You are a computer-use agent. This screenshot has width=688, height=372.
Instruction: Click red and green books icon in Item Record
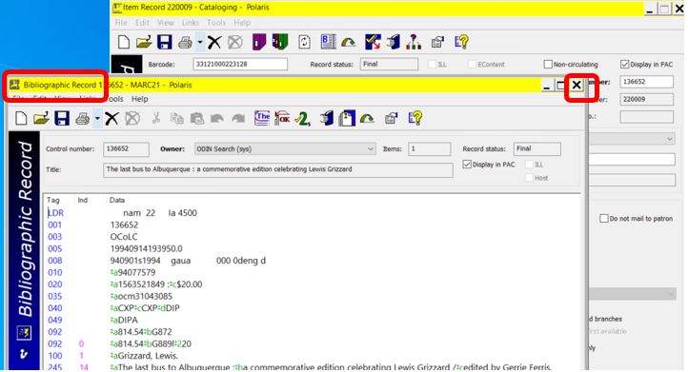point(280,42)
